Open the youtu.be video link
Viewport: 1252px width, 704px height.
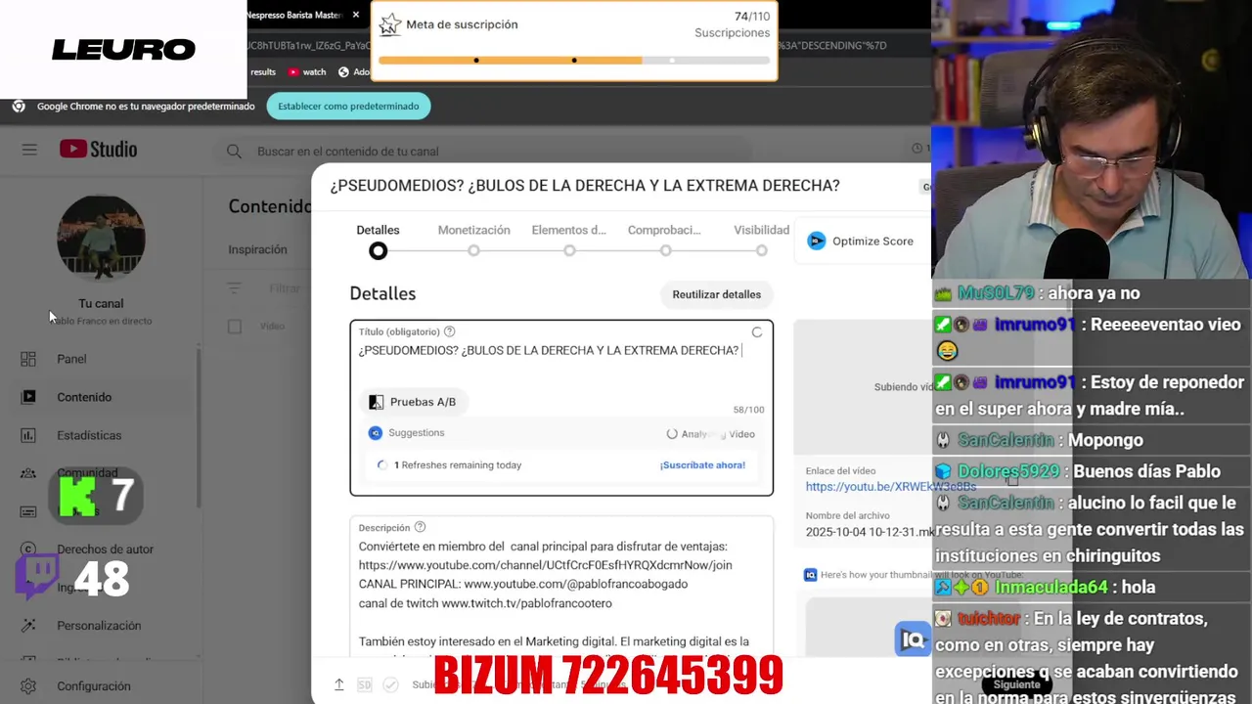(x=890, y=486)
